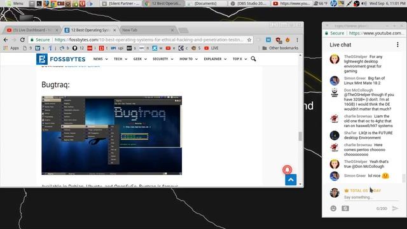Click the red notification bell button
This screenshot has height=229, width=407.
(x=287, y=170)
